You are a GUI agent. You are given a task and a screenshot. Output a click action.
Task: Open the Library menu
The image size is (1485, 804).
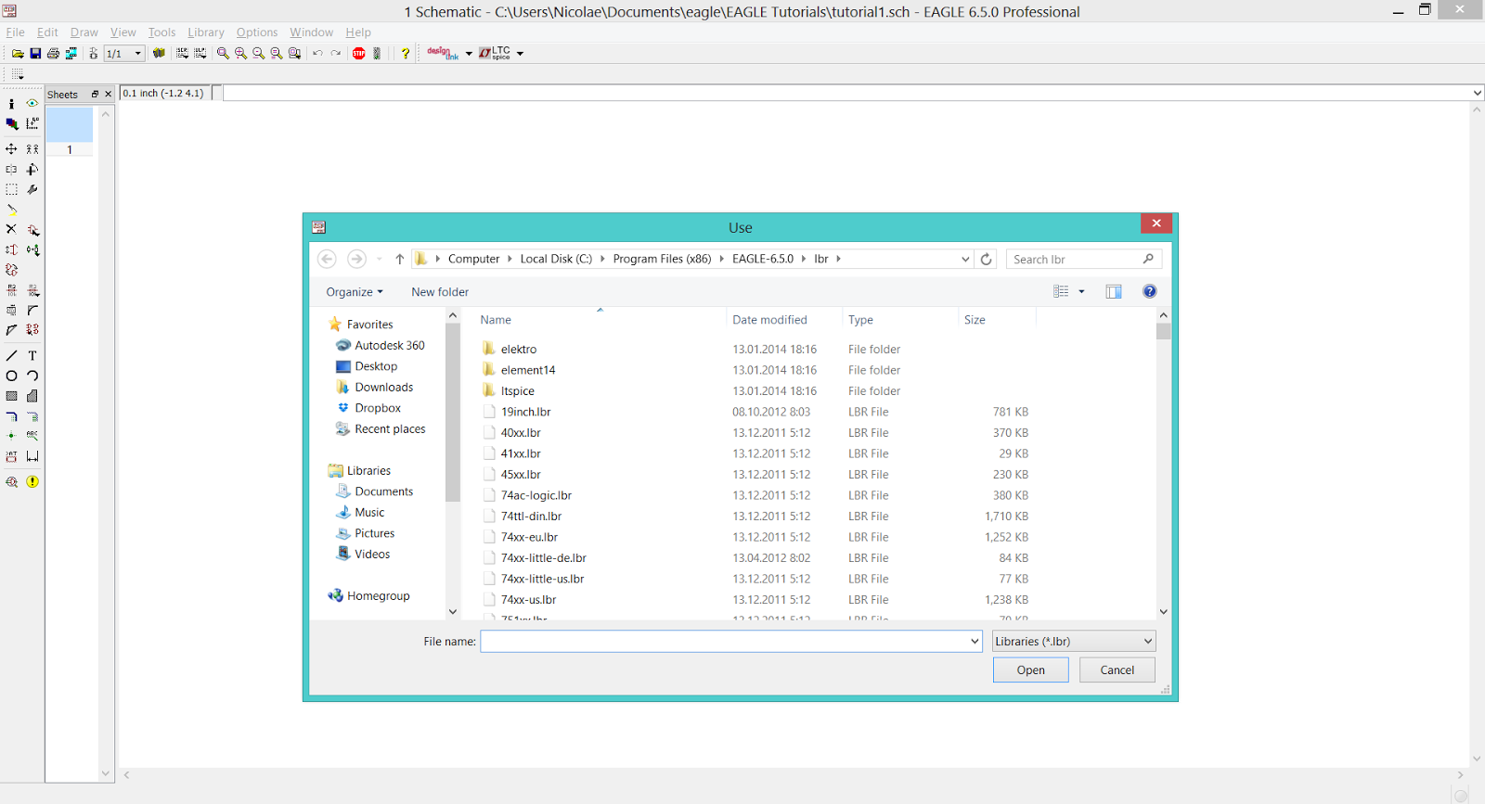click(x=206, y=32)
